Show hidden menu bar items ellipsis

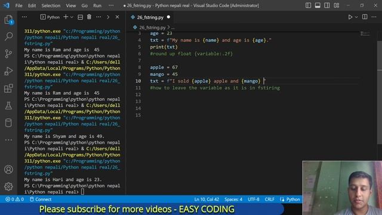click(111, 5)
